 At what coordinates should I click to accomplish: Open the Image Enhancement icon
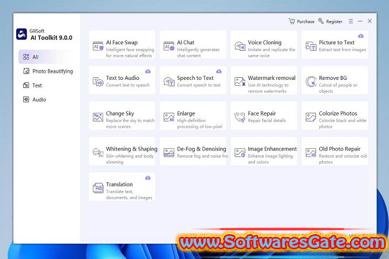[x=240, y=153]
